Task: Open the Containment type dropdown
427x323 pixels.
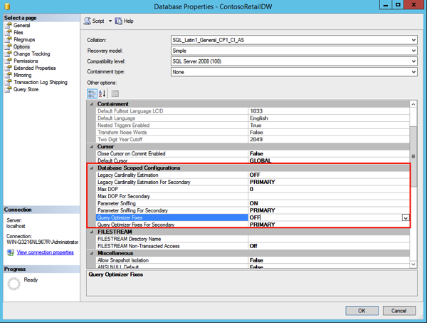Action: (x=413, y=72)
